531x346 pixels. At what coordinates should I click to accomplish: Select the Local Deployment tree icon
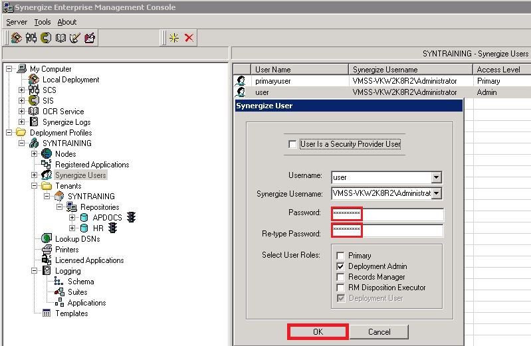click(x=33, y=80)
